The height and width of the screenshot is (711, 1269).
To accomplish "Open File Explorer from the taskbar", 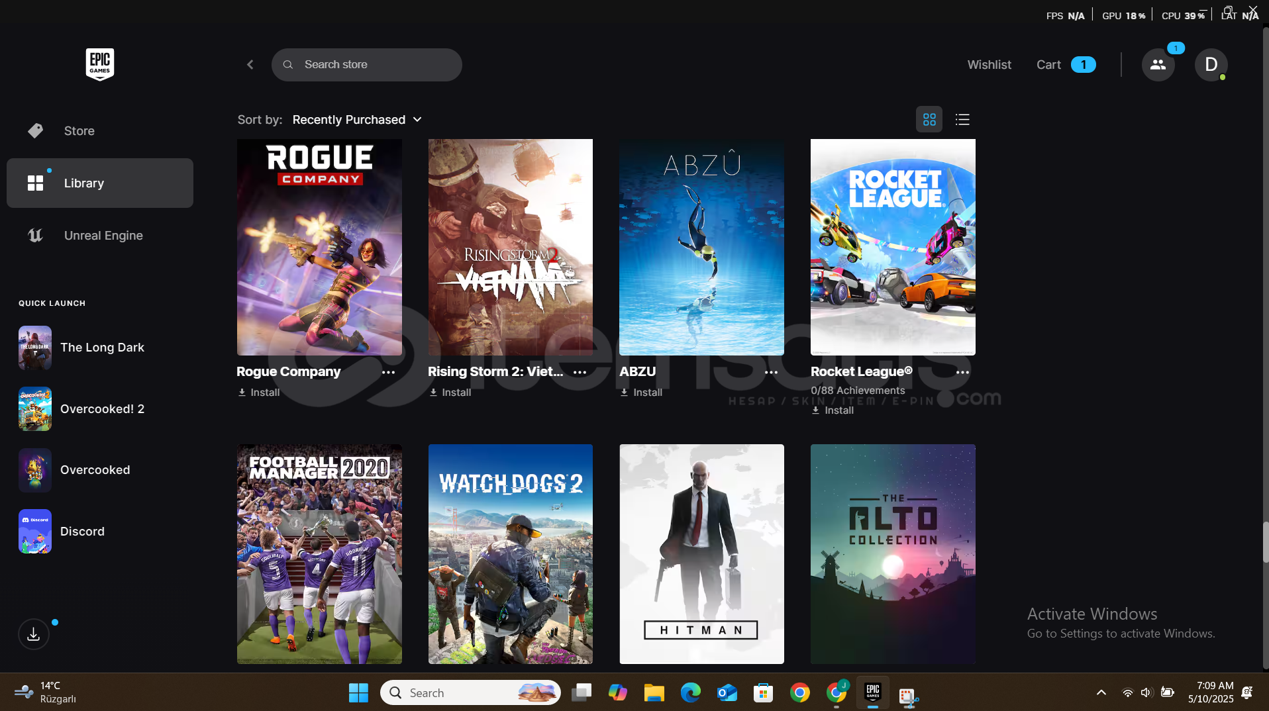I will (654, 693).
